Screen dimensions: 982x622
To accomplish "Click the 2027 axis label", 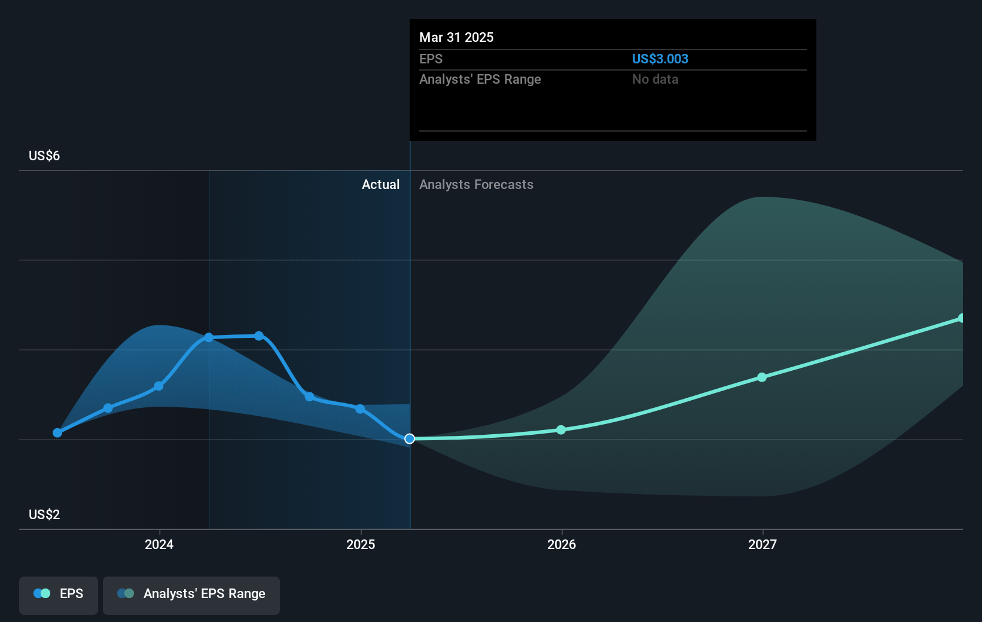I will click(763, 544).
